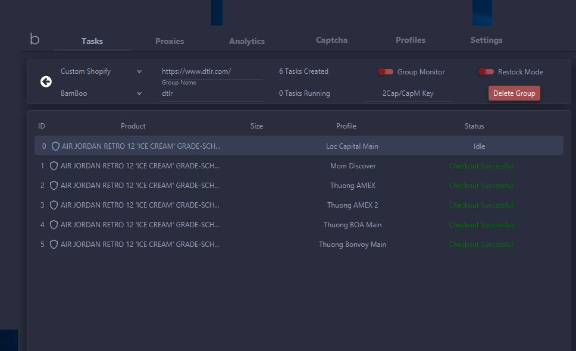Click shield icon on task row 3
Viewport: 576px width, 351px height.
coord(54,205)
